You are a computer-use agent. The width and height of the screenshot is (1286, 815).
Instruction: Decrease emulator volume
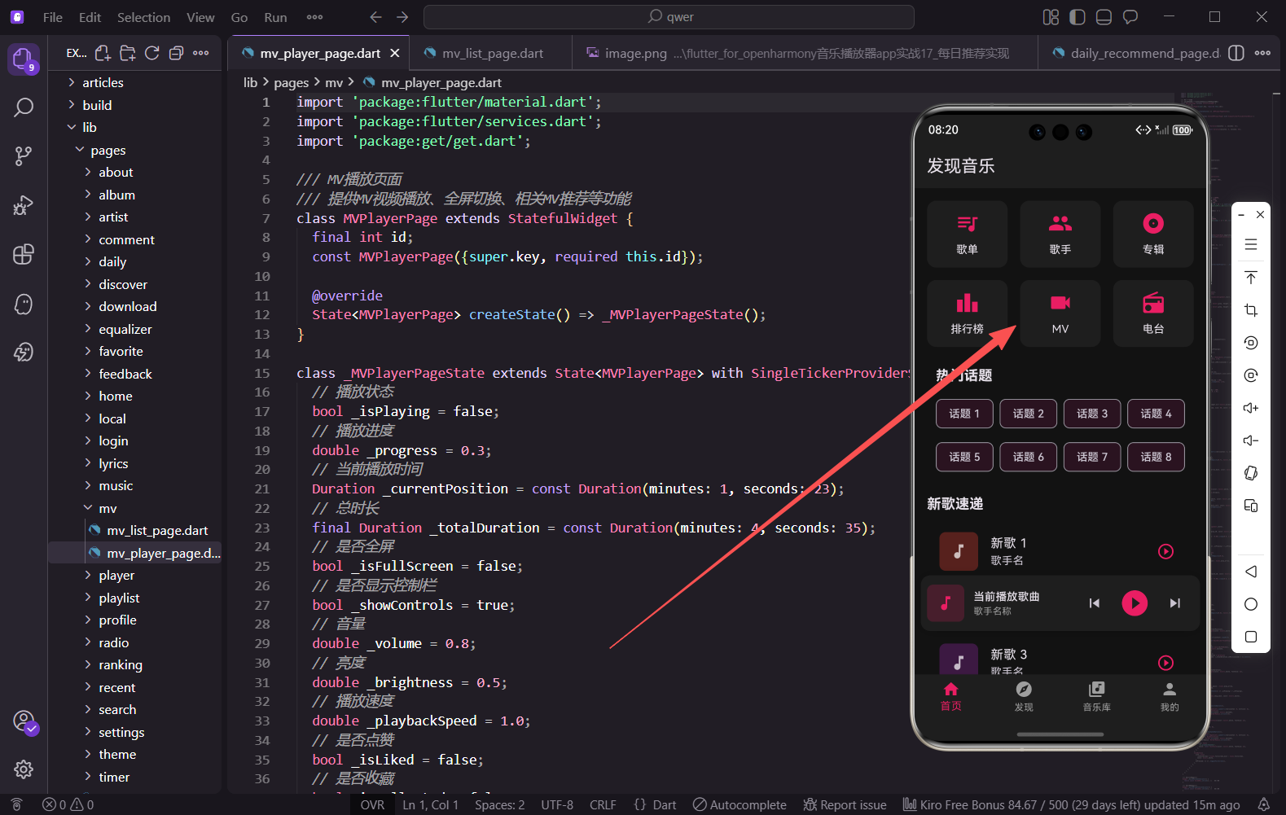pyautogui.click(x=1251, y=440)
